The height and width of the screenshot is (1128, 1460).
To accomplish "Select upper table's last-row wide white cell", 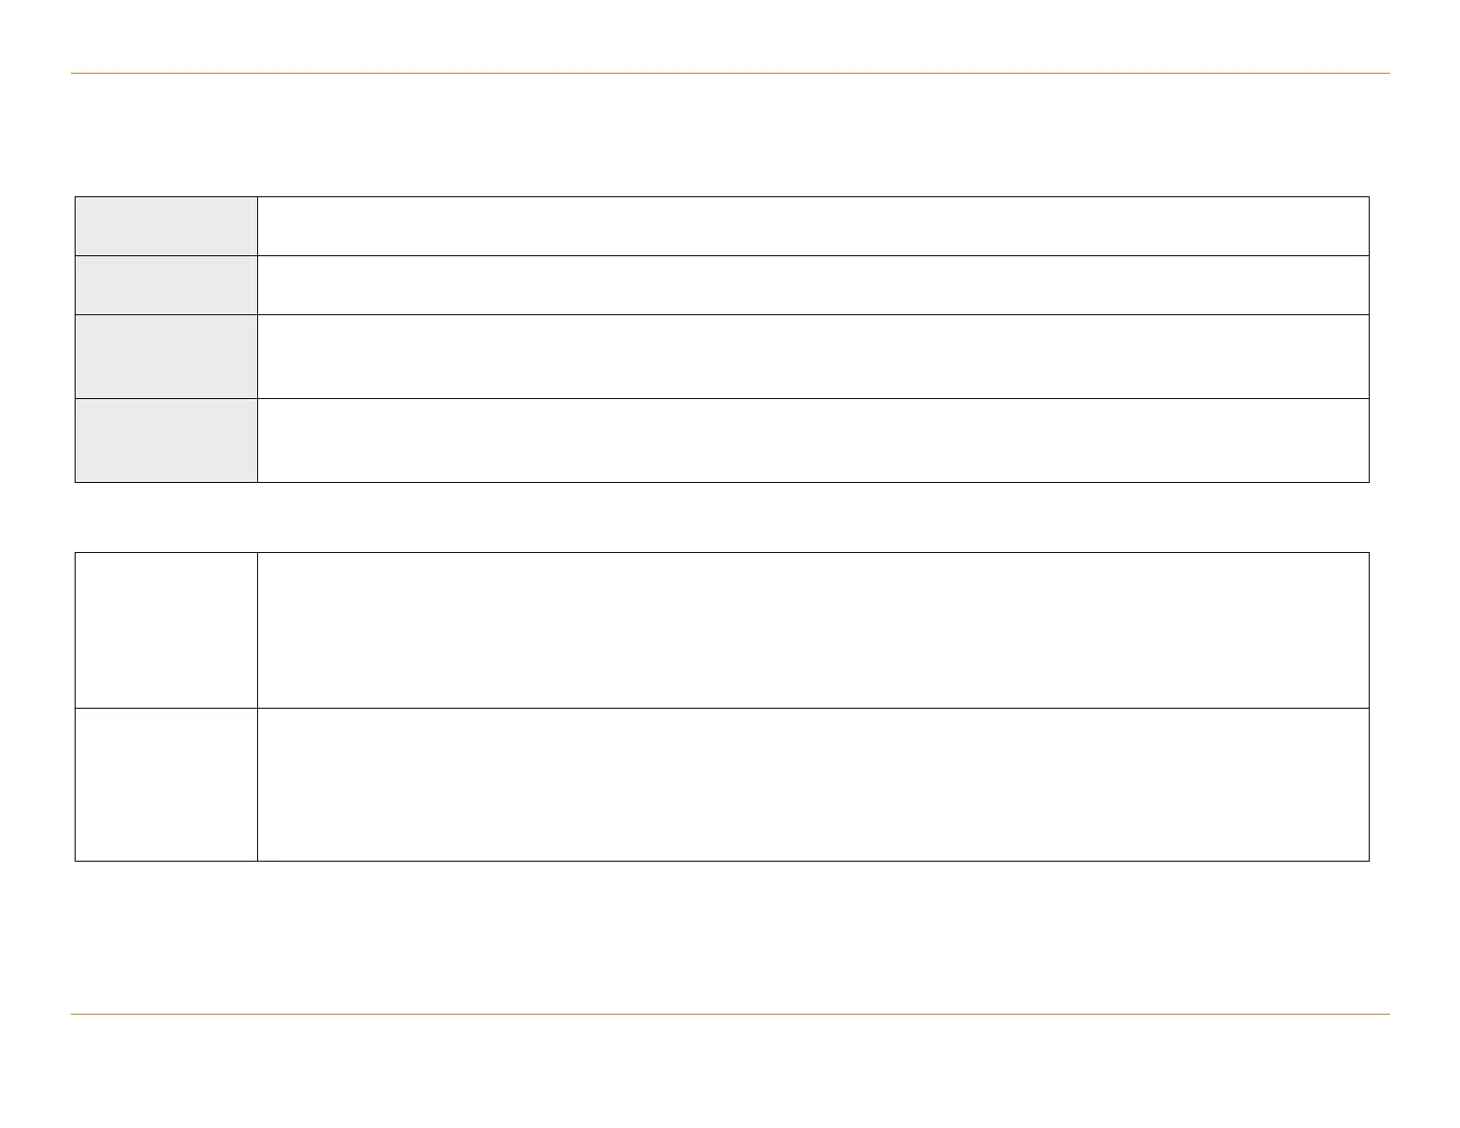I will click(x=812, y=440).
